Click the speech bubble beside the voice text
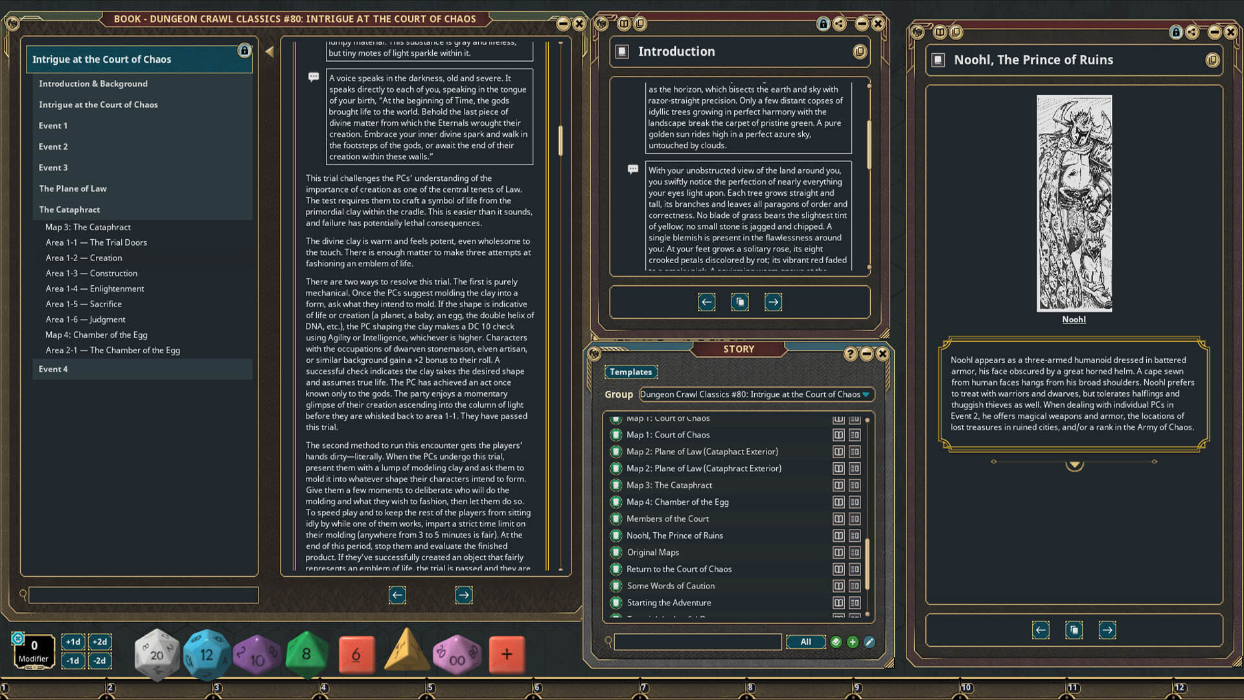 pyautogui.click(x=314, y=77)
